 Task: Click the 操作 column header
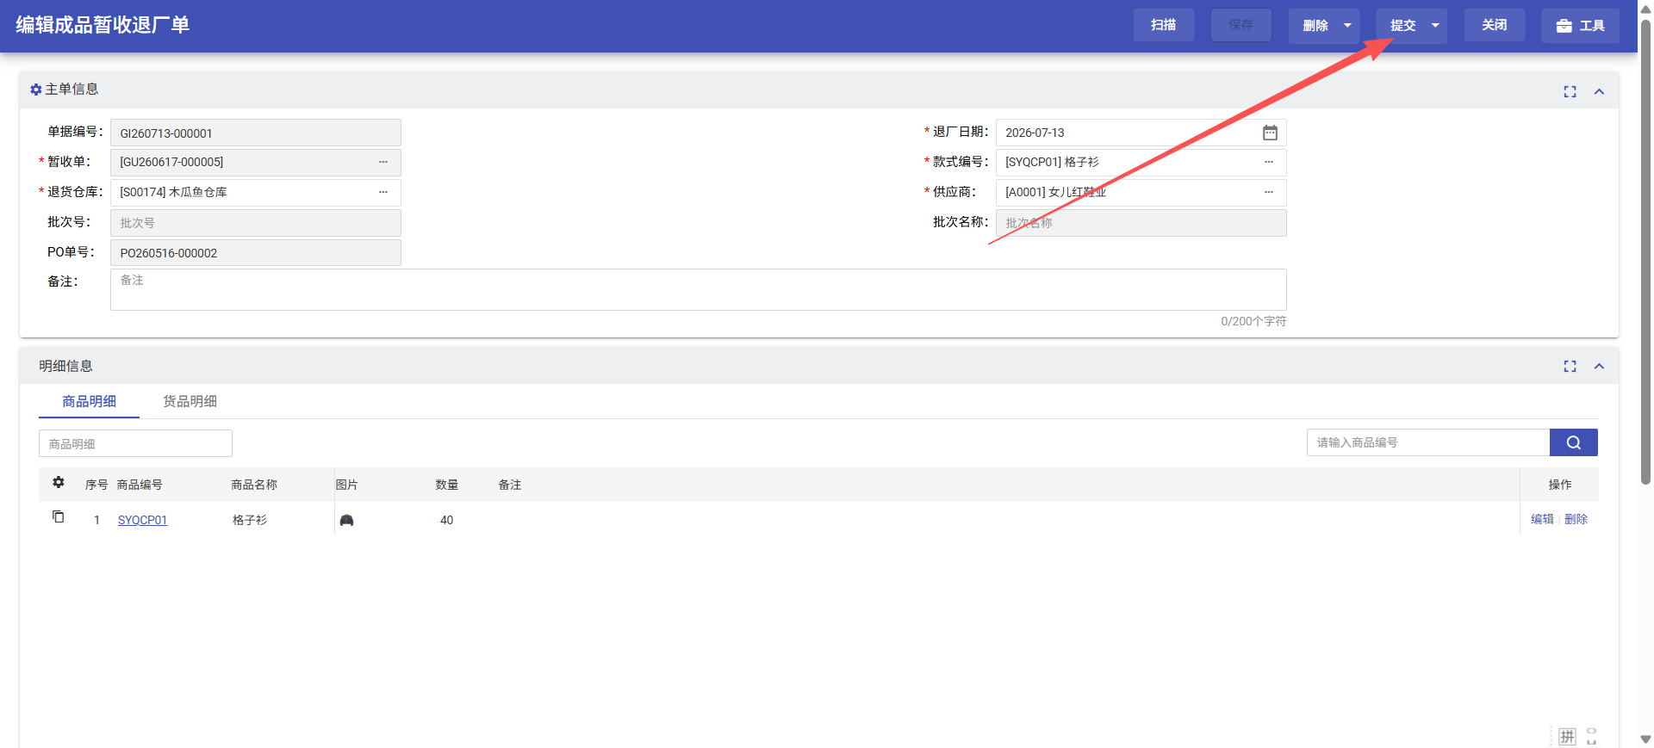1559,485
